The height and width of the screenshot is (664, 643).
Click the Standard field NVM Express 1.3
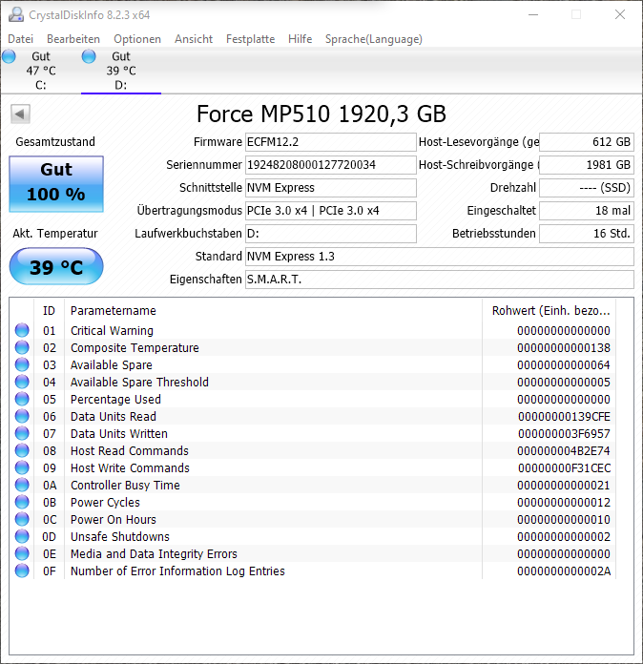pos(440,257)
